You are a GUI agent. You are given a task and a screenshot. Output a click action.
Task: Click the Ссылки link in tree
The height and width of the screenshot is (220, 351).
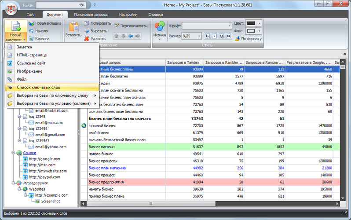coord(29,153)
